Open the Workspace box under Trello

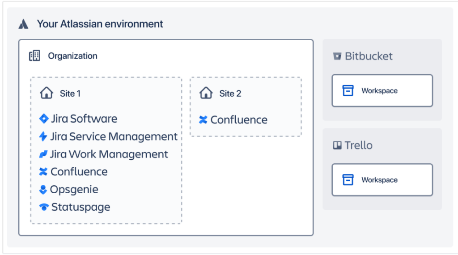pyautogui.click(x=382, y=180)
